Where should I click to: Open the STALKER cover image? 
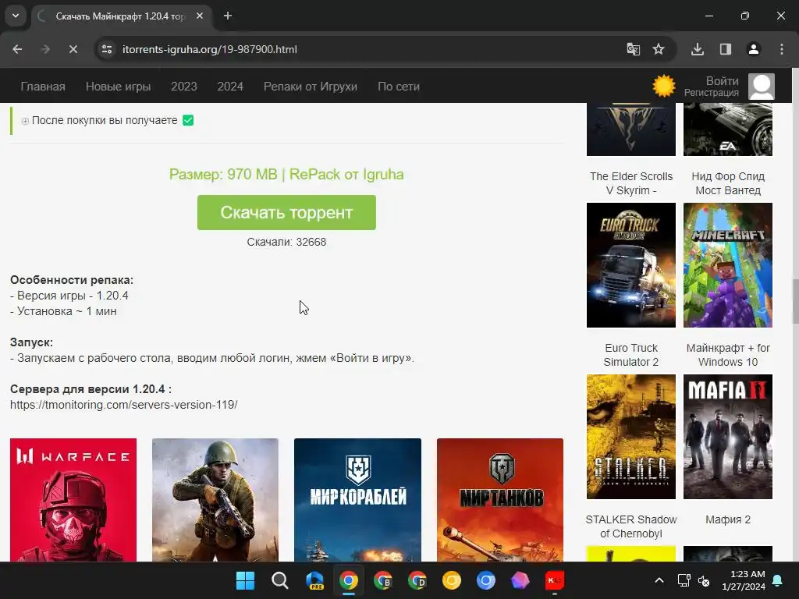(630, 437)
